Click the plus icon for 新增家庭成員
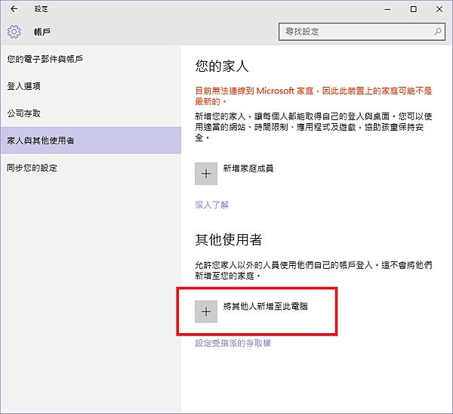This screenshot has height=414, width=453. coord(206,174)
